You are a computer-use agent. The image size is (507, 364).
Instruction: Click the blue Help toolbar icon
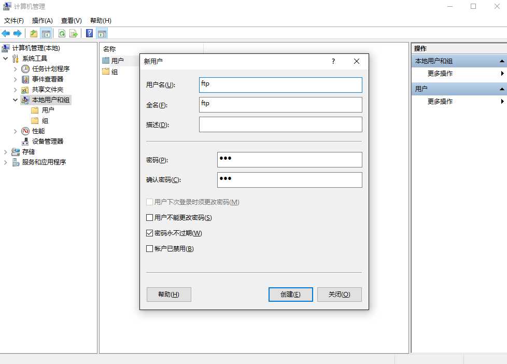(x=90, y=33)
